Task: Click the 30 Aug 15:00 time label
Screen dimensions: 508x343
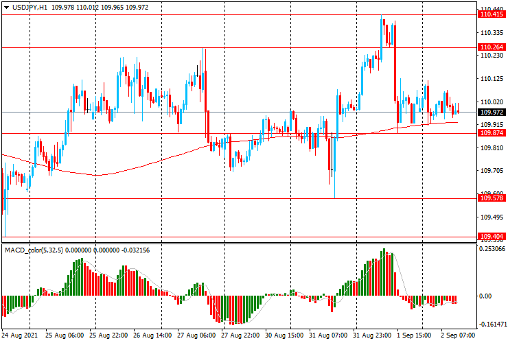Action: (284, 335)
